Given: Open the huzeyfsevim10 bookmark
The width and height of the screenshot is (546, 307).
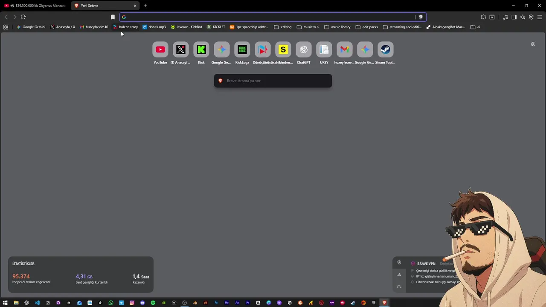Looking at the screenshot, I should 94,27.
